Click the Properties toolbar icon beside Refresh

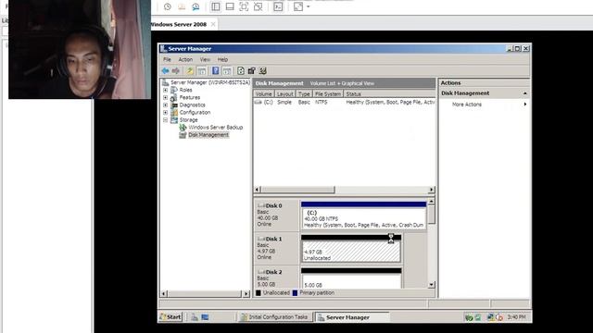point(251,71)
